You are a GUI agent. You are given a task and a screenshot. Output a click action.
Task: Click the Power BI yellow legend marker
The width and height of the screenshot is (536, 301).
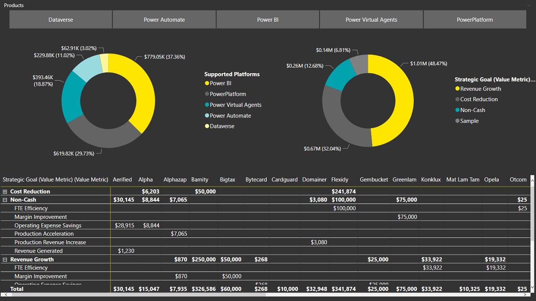tap(207, 83)
